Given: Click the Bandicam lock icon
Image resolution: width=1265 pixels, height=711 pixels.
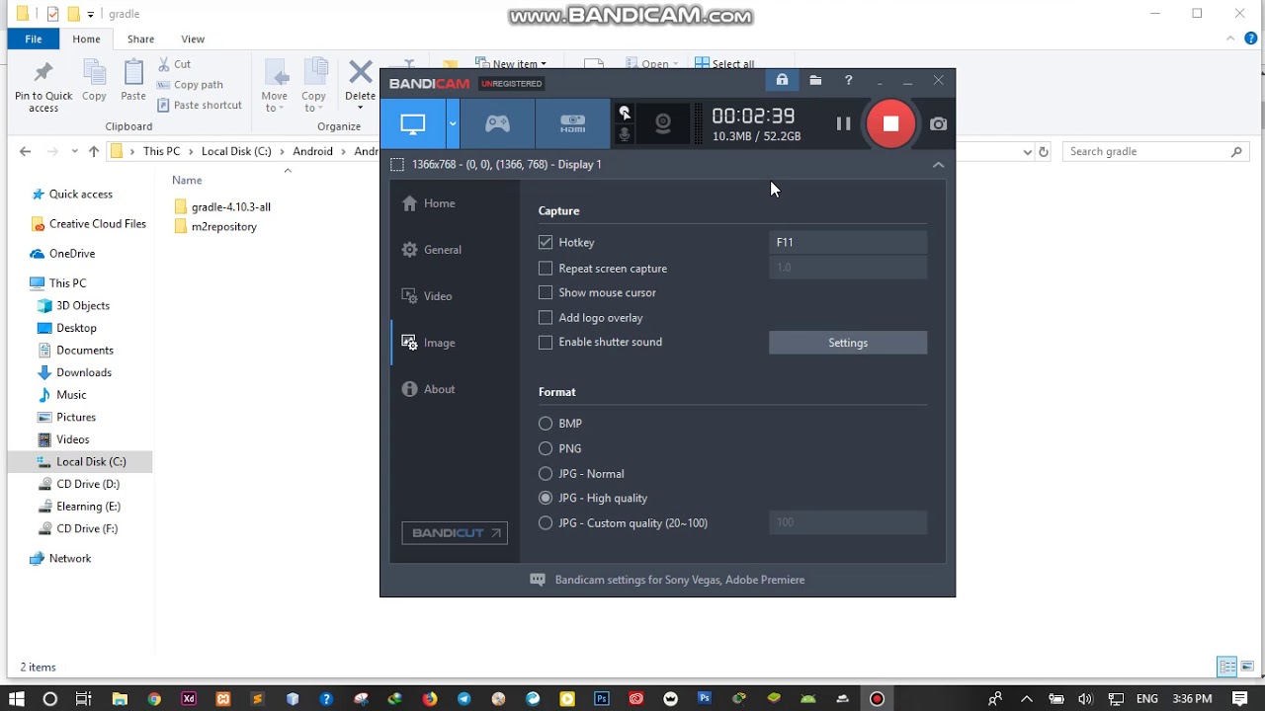Looking at the screenshot, I should (782, 80).
